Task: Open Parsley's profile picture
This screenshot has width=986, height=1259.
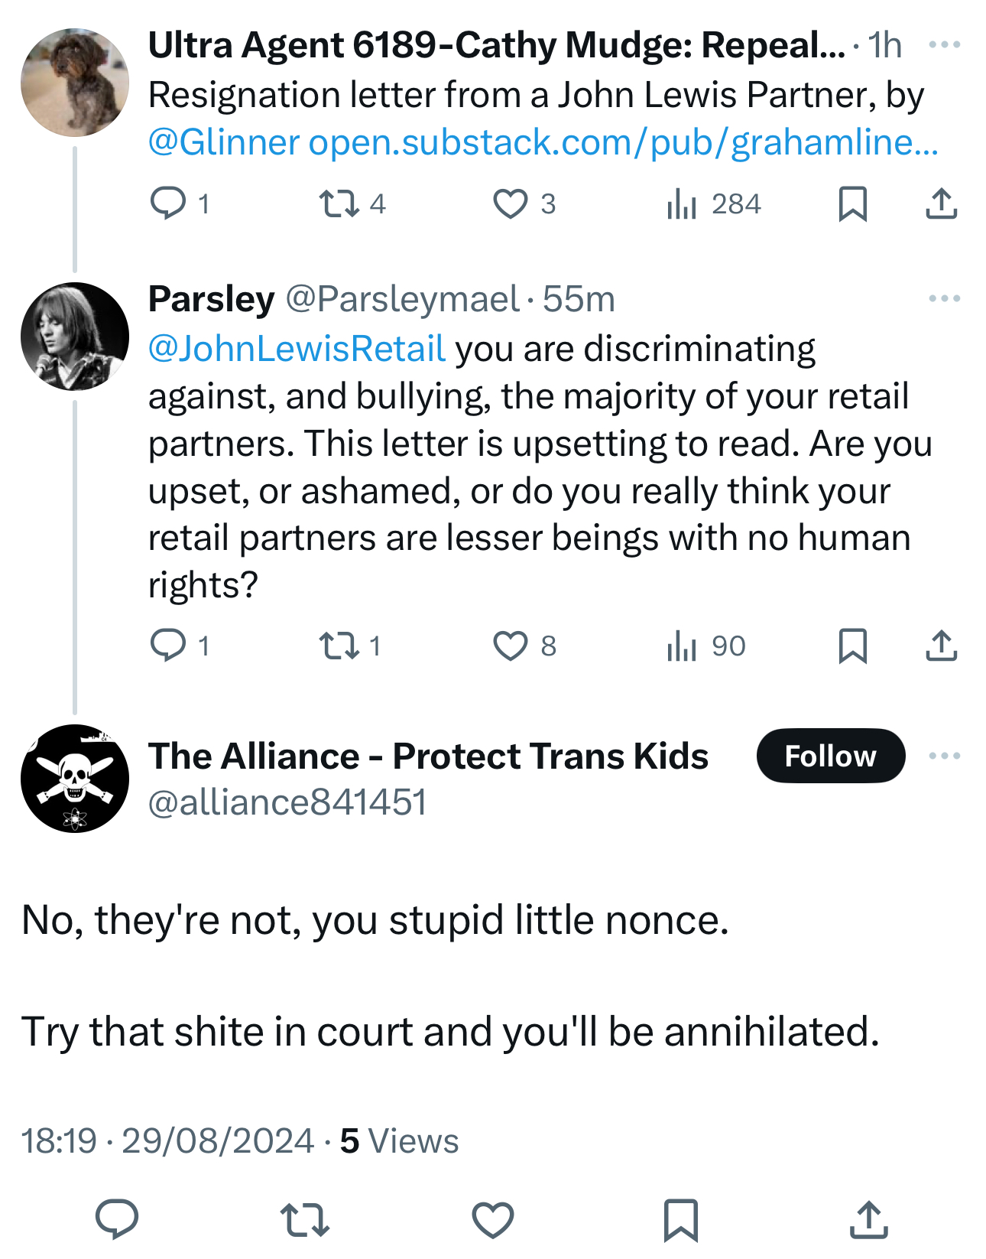Action: [75, 337]
